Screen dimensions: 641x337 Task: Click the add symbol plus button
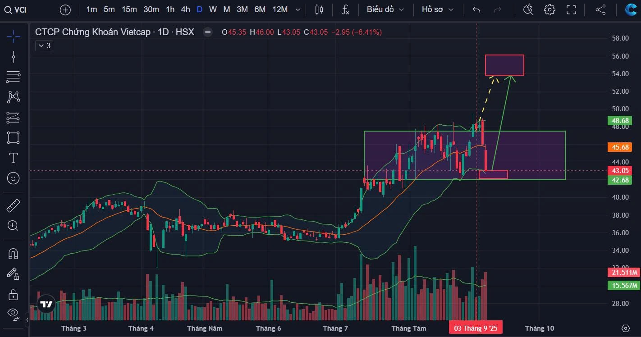point(65,9)
